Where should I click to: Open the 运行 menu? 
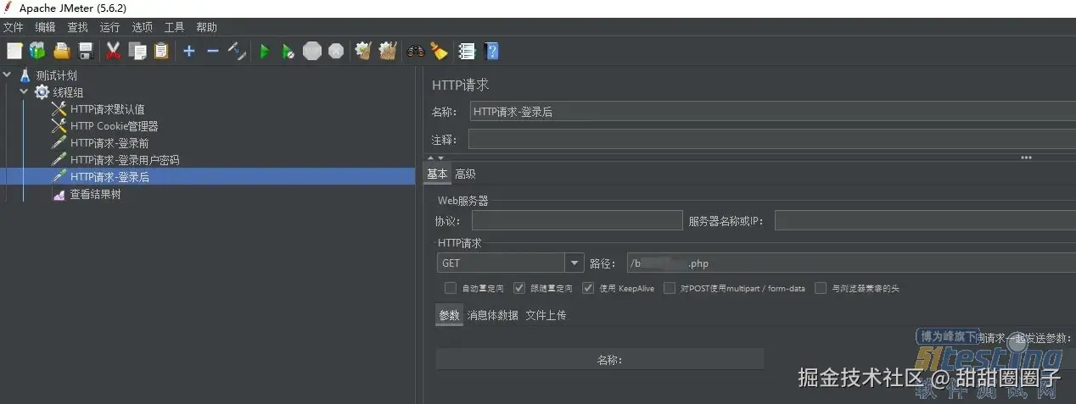[109, 27]
